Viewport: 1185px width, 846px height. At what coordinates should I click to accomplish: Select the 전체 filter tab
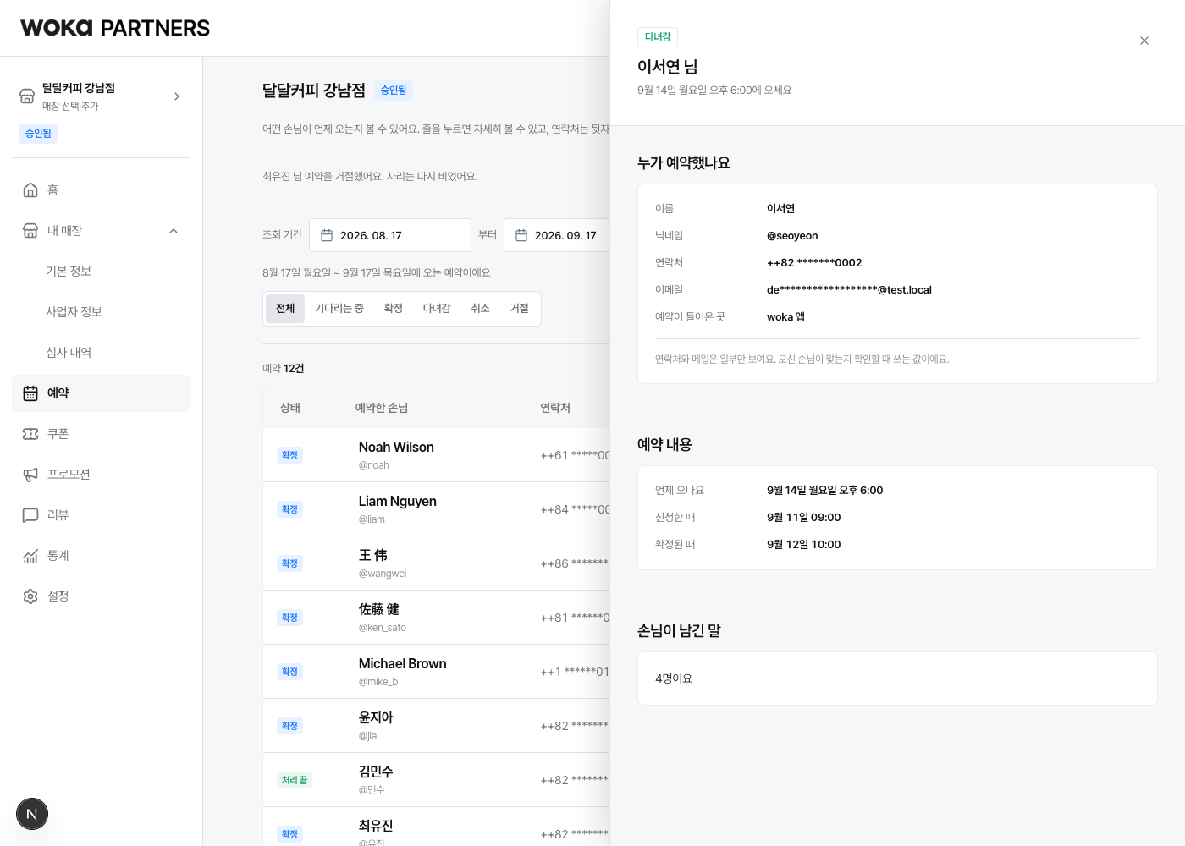tap(285, 309)
